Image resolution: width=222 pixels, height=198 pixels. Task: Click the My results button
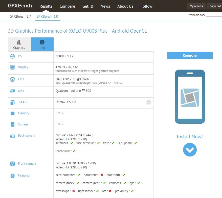pyautogui.click(x=196, y=6)
